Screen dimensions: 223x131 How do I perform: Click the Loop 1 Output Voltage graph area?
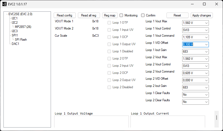coord(91,121)
